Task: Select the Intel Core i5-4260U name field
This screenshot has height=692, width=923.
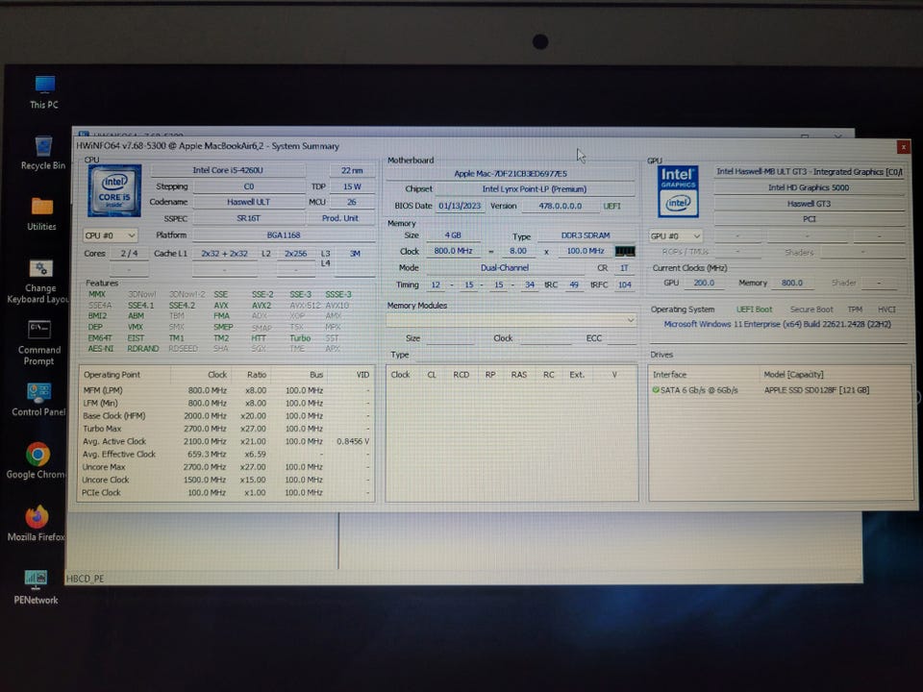Action: click(x=228, y=170)
